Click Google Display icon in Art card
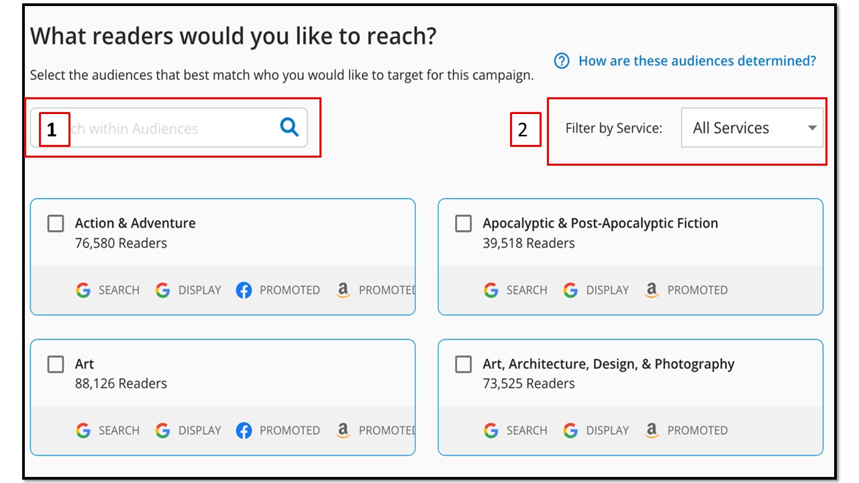Image resolution: width=859 pixels, height=483 pixels. [x=162, y=431]
